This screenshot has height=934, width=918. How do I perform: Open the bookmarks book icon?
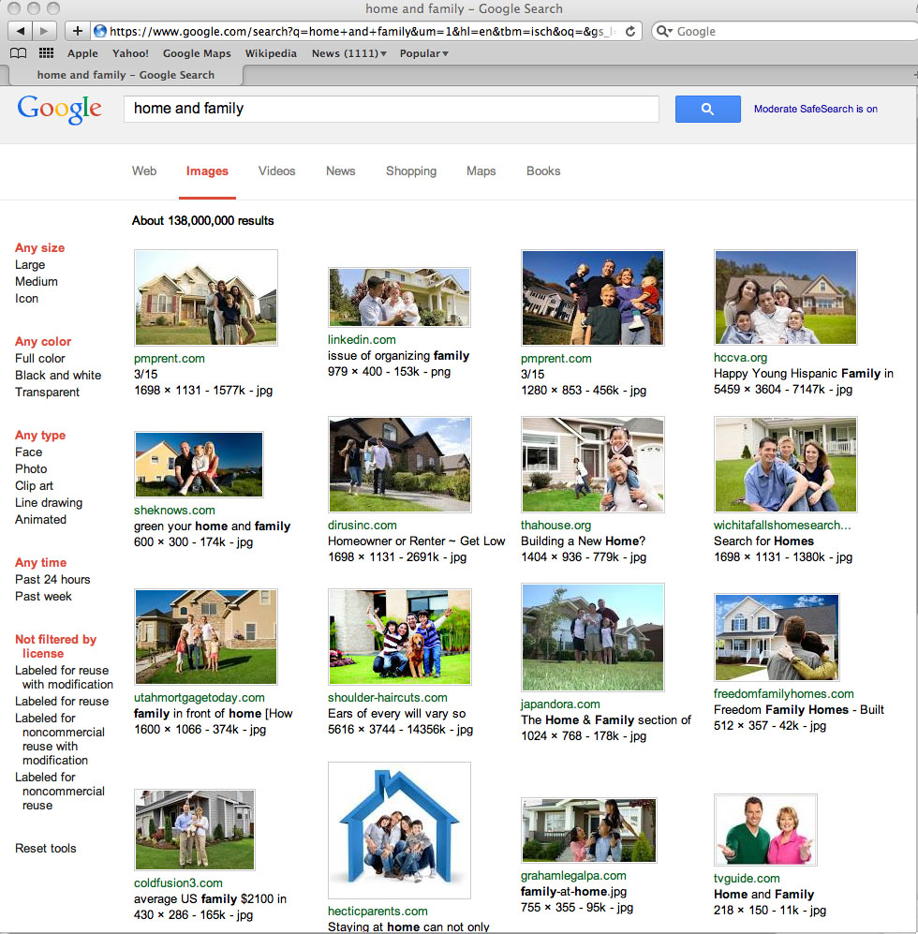(19, 53)
